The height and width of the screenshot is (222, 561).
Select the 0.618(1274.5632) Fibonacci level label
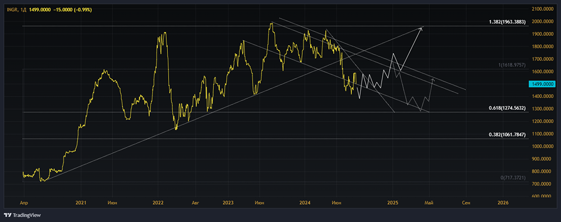point(507,108)
